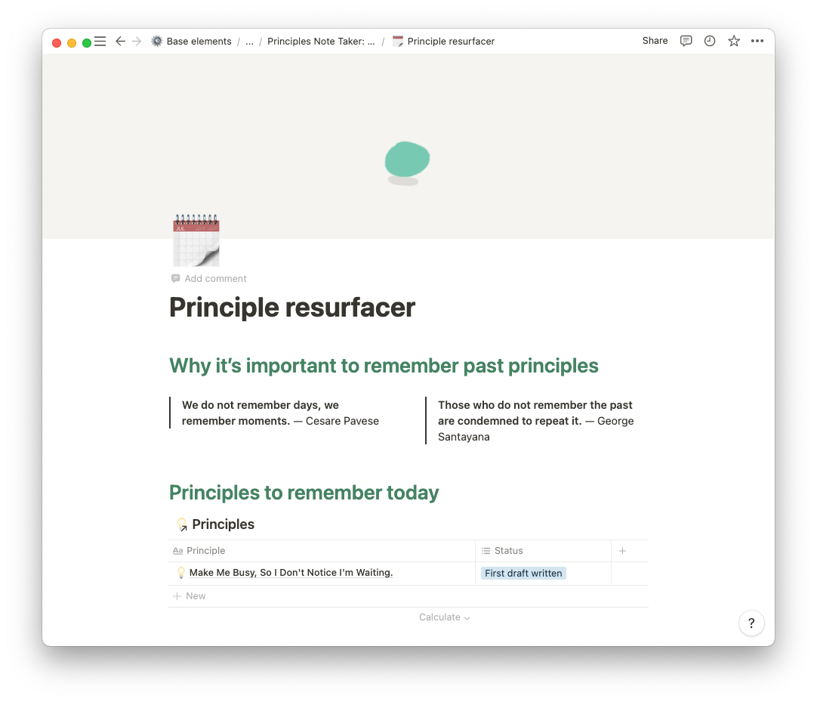Open page updates history clock icon
817x702 pixels.
(x=710, y=42)
